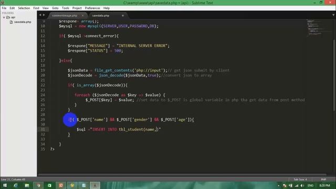Click the closing ?> PHP tag
Image resolution: width=336 pixels, height=189 pixels.
point(52,149)
